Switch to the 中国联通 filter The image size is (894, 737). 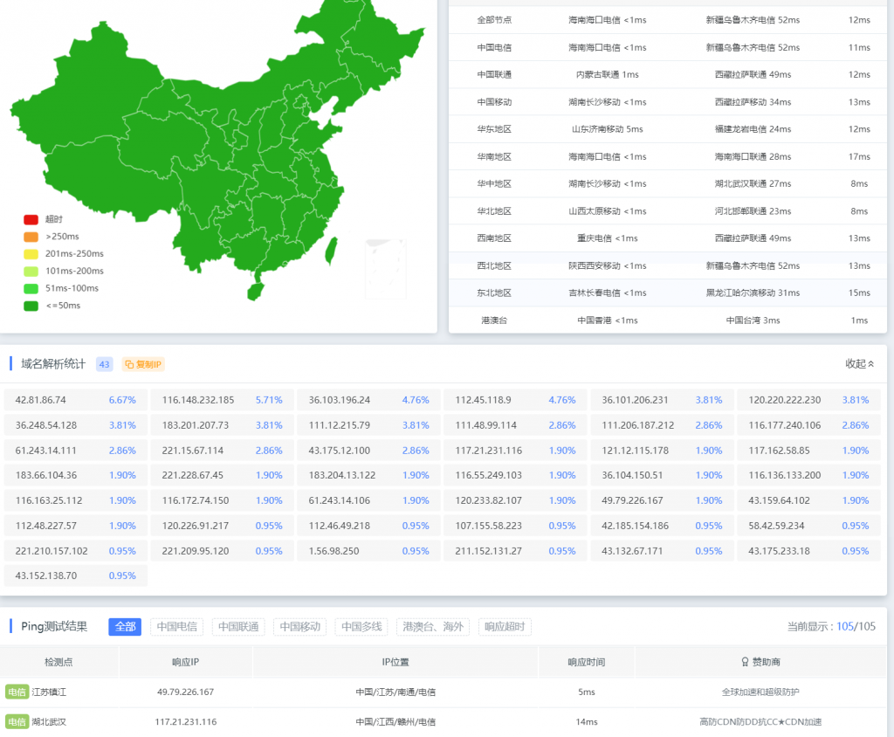pos(238,627)
